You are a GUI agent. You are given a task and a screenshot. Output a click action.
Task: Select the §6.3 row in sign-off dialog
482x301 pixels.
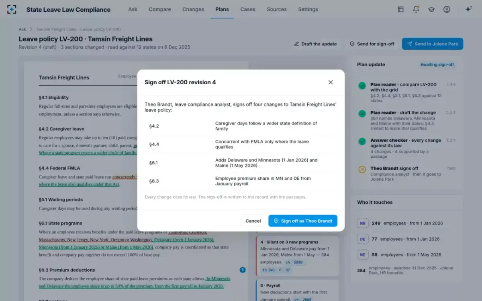coord(241,181)
